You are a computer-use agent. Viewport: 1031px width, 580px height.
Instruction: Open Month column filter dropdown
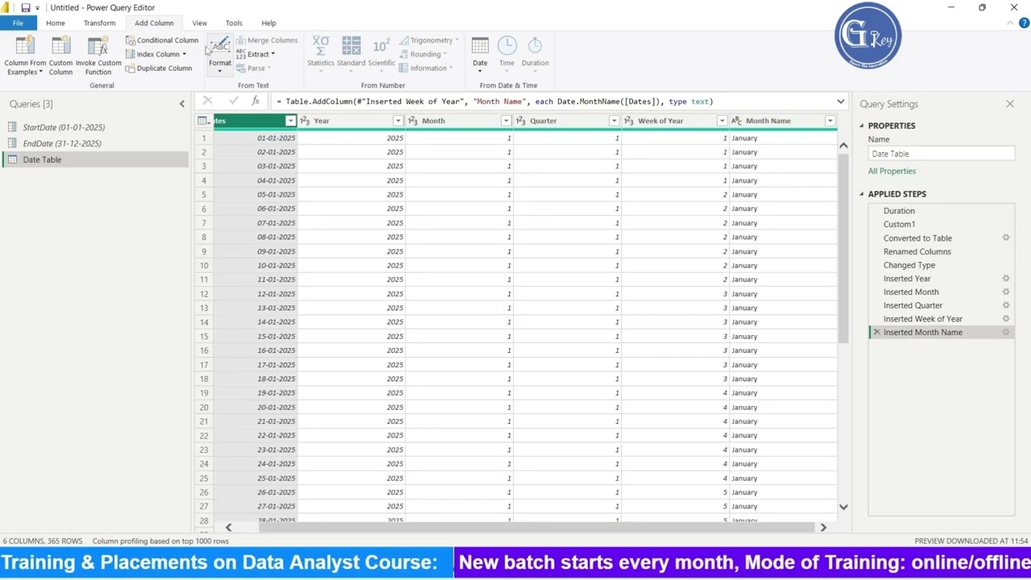pyautogui.click(x=506, y=121)
